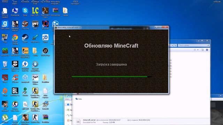Open the Minecraft grass block icon
Image resolution: width=223 pixels, height=125 pixels.
[x=5, y=51]
